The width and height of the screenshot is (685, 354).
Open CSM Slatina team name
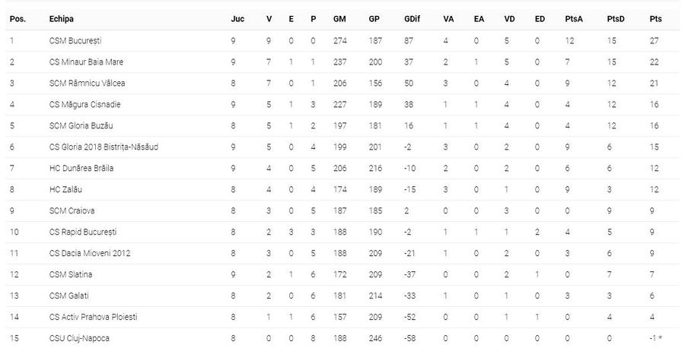click(x=70, y=274)
